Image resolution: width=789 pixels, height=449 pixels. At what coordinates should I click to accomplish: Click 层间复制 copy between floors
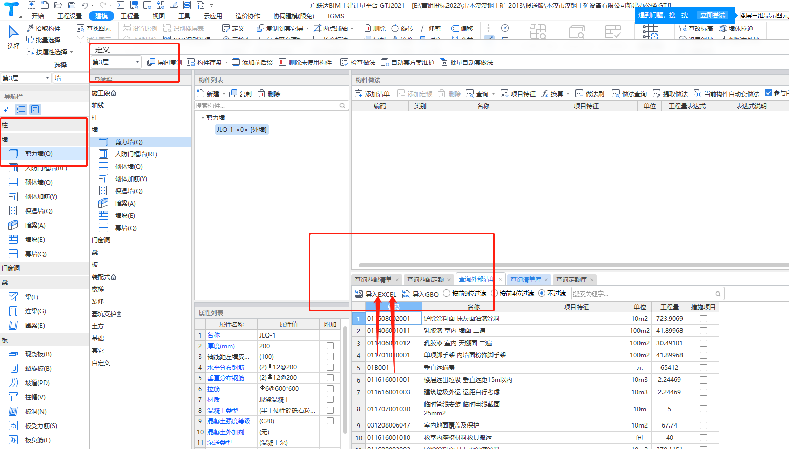coord(164,62)
